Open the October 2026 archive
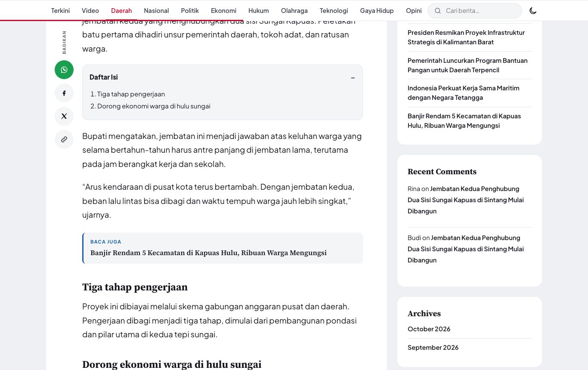This screenshot has width=588, height=370. 429,329
